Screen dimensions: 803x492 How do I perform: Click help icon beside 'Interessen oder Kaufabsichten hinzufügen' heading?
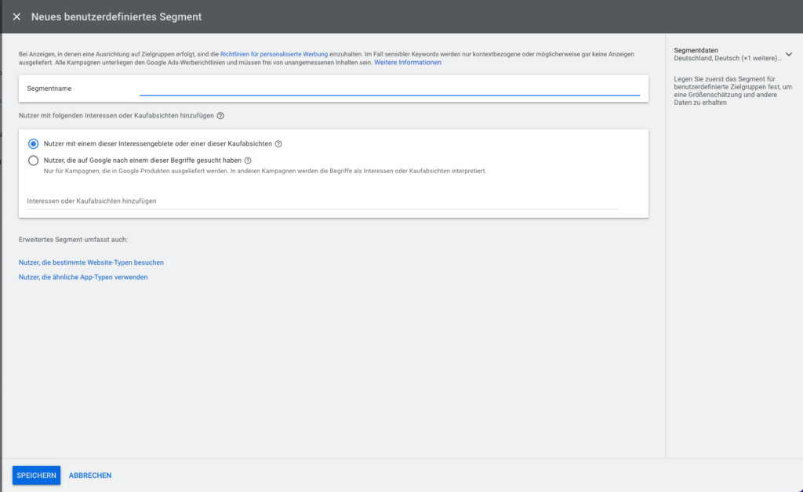tap(220, 116)
